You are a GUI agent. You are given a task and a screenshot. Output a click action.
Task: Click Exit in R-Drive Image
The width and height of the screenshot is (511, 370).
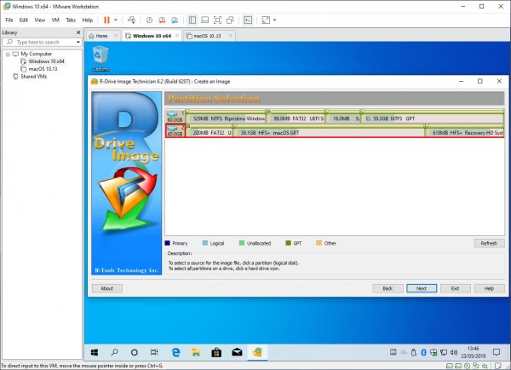(456, 288)
